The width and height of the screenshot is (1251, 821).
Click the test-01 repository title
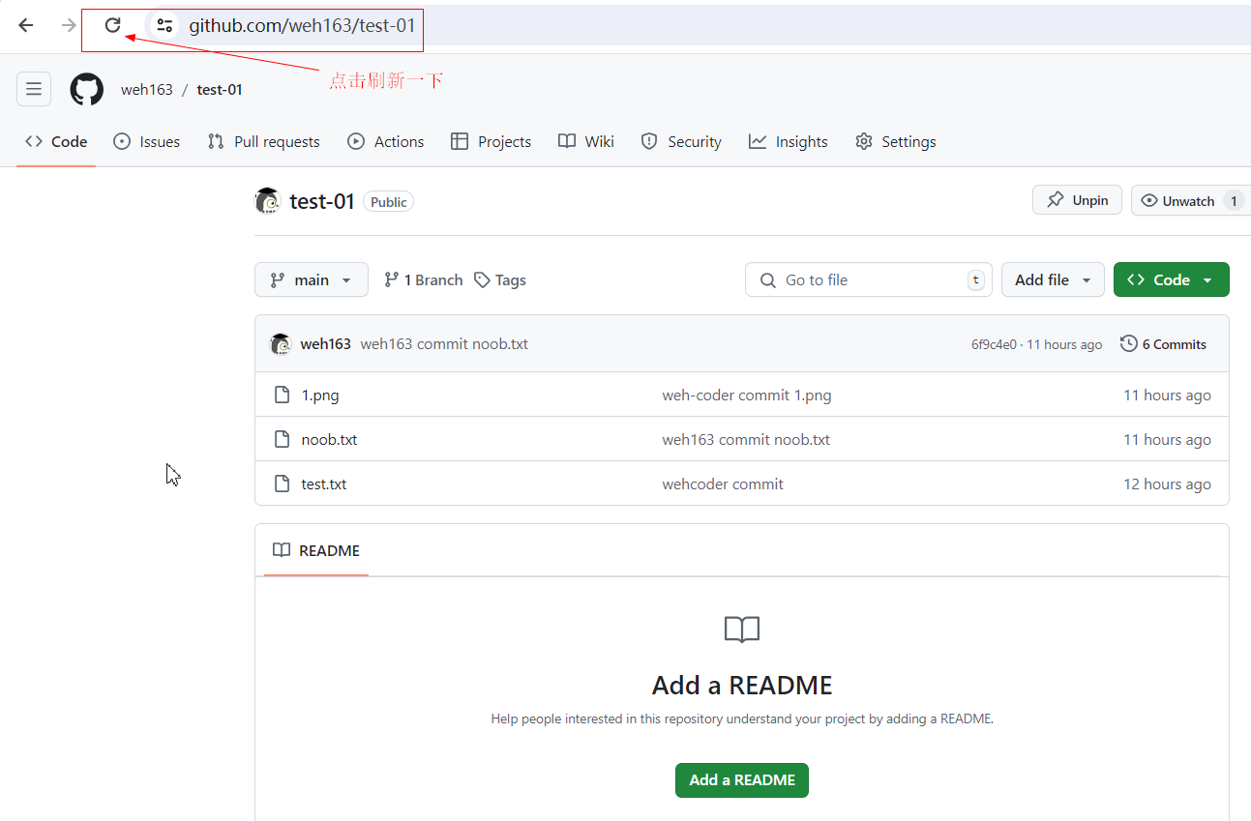(322, 202)
